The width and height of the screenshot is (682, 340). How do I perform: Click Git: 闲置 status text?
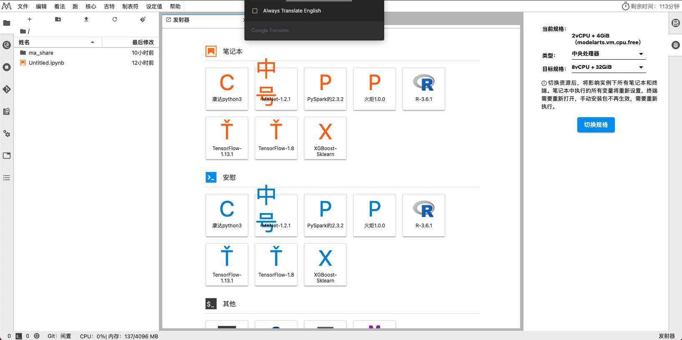59,336
